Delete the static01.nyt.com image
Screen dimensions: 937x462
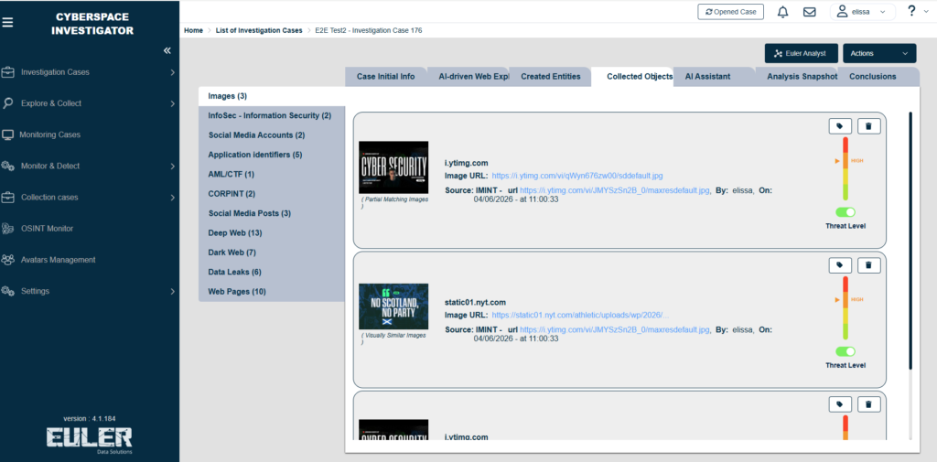tap(869, 265)
